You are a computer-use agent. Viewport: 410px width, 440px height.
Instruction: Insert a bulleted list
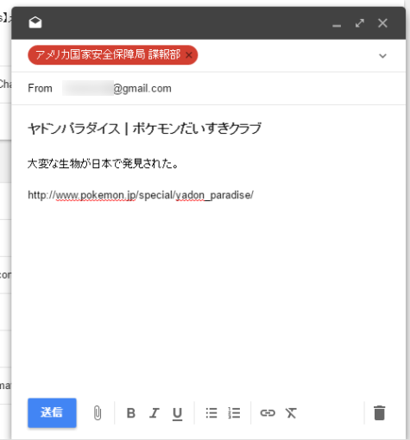point(211,413)
